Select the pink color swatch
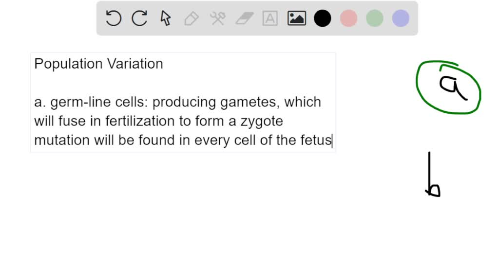Image resolution: width=499 pixels, height=280 pixels. tap(348, 18)
